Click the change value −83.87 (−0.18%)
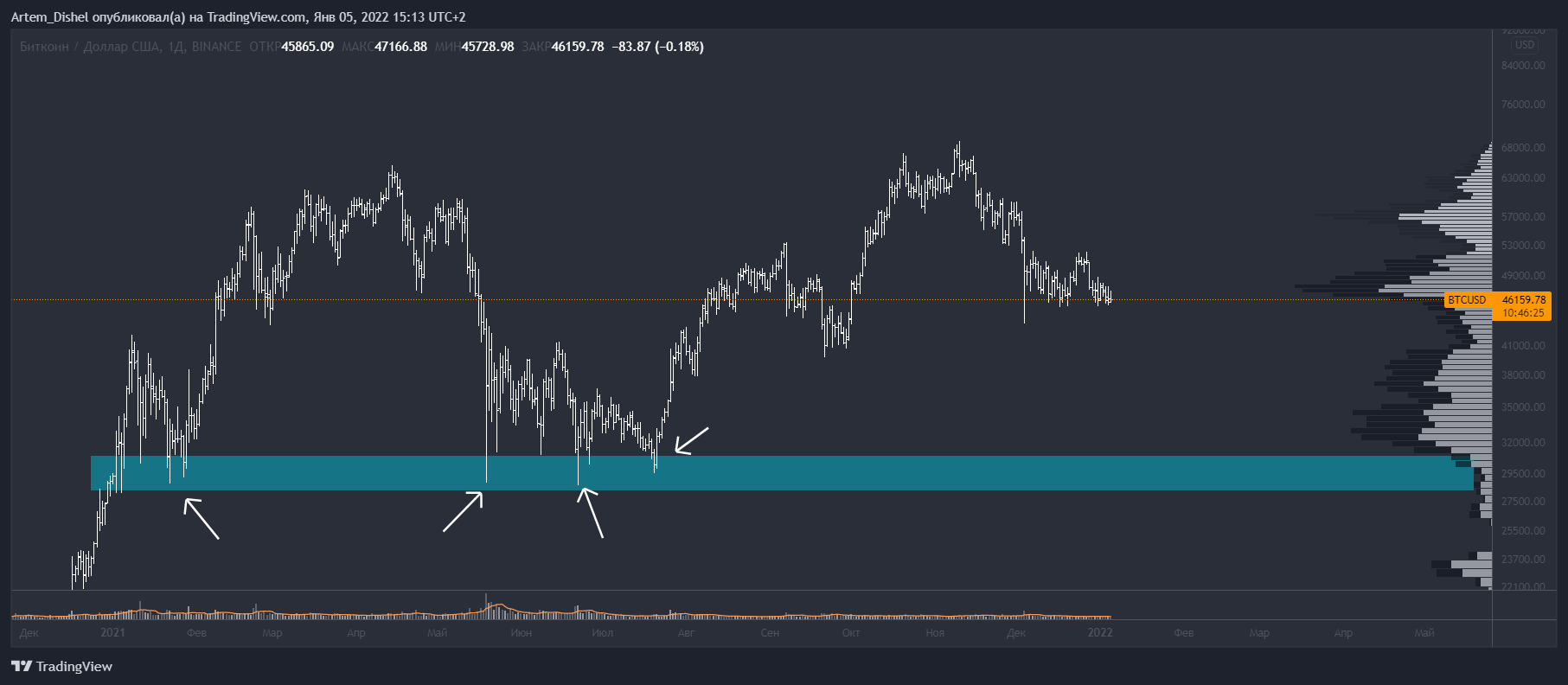1568x685 pixels. 657,47
